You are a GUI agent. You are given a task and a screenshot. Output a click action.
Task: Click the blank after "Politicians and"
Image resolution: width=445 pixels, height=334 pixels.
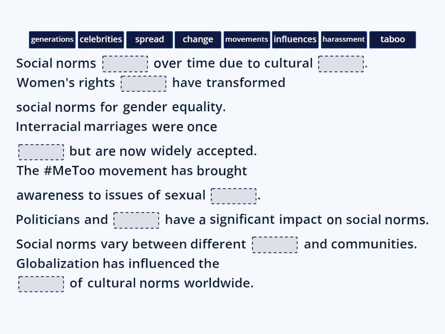(x=135, y=219)
